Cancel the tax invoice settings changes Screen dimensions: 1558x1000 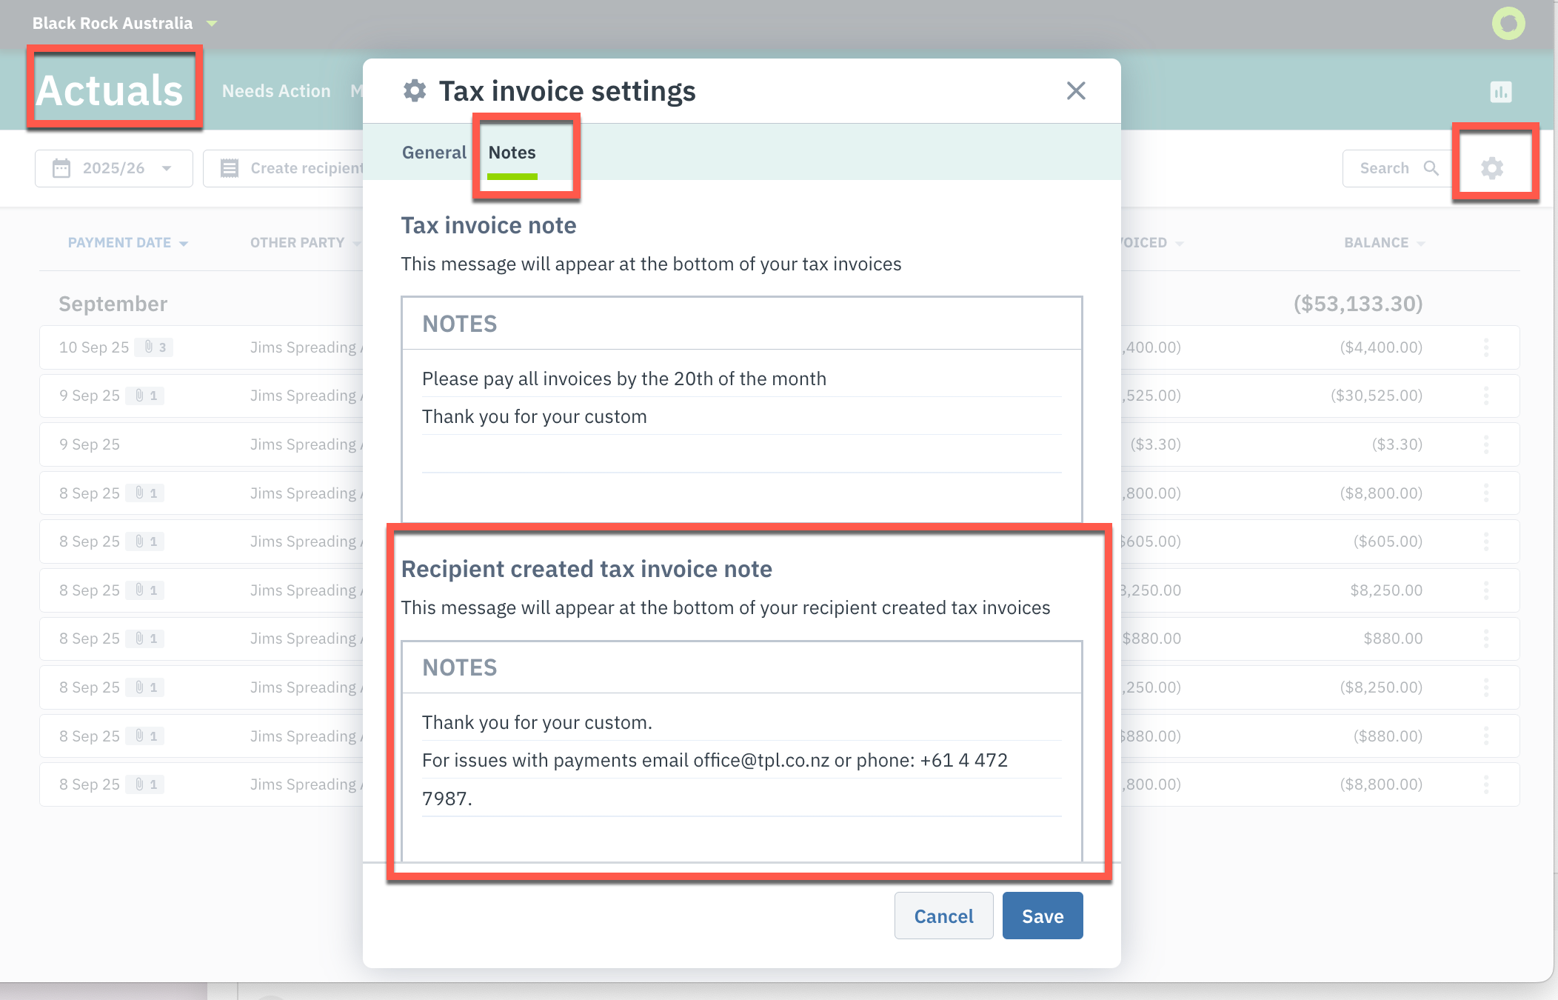943,916
